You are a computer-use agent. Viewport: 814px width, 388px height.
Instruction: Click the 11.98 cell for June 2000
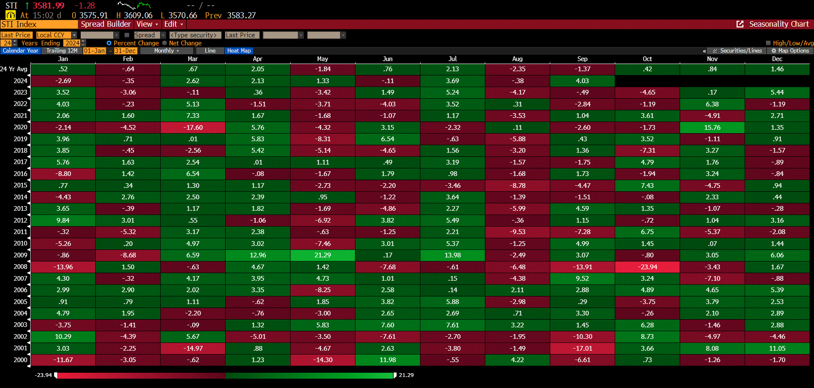tap(387, 360)
